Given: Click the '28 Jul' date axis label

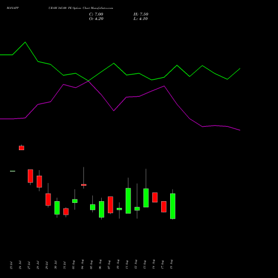Looking at the screenshot, I should [x=38, y=265].
